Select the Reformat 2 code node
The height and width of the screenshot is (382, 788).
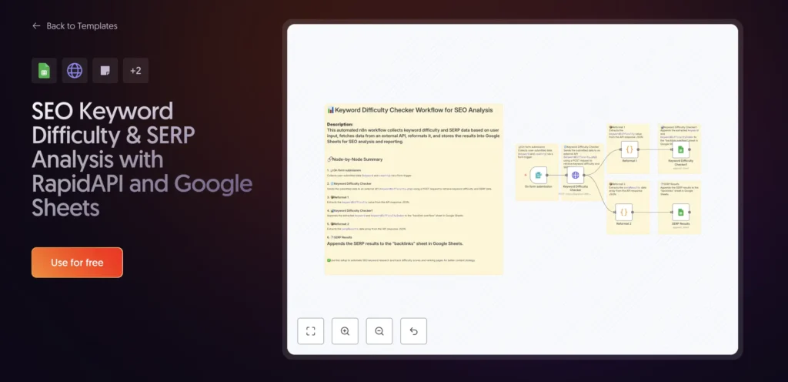pyautogui.click(x=623, y=212)
